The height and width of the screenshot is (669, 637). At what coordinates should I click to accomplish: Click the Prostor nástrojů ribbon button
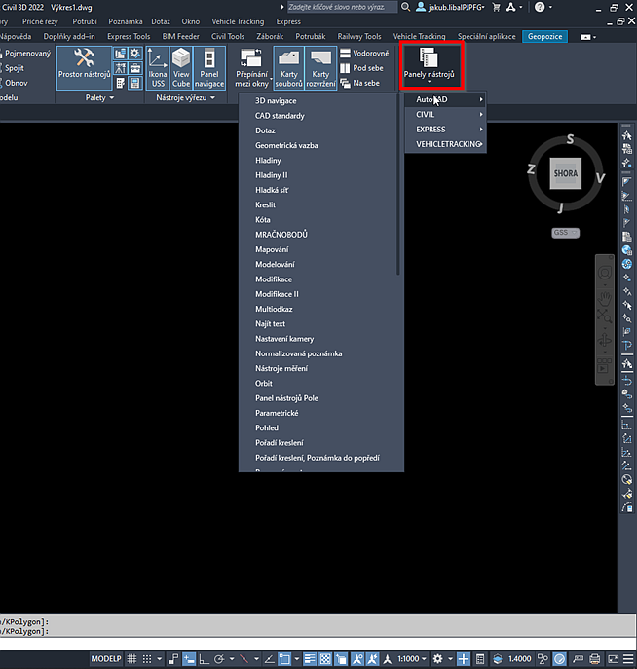[83, 68]
